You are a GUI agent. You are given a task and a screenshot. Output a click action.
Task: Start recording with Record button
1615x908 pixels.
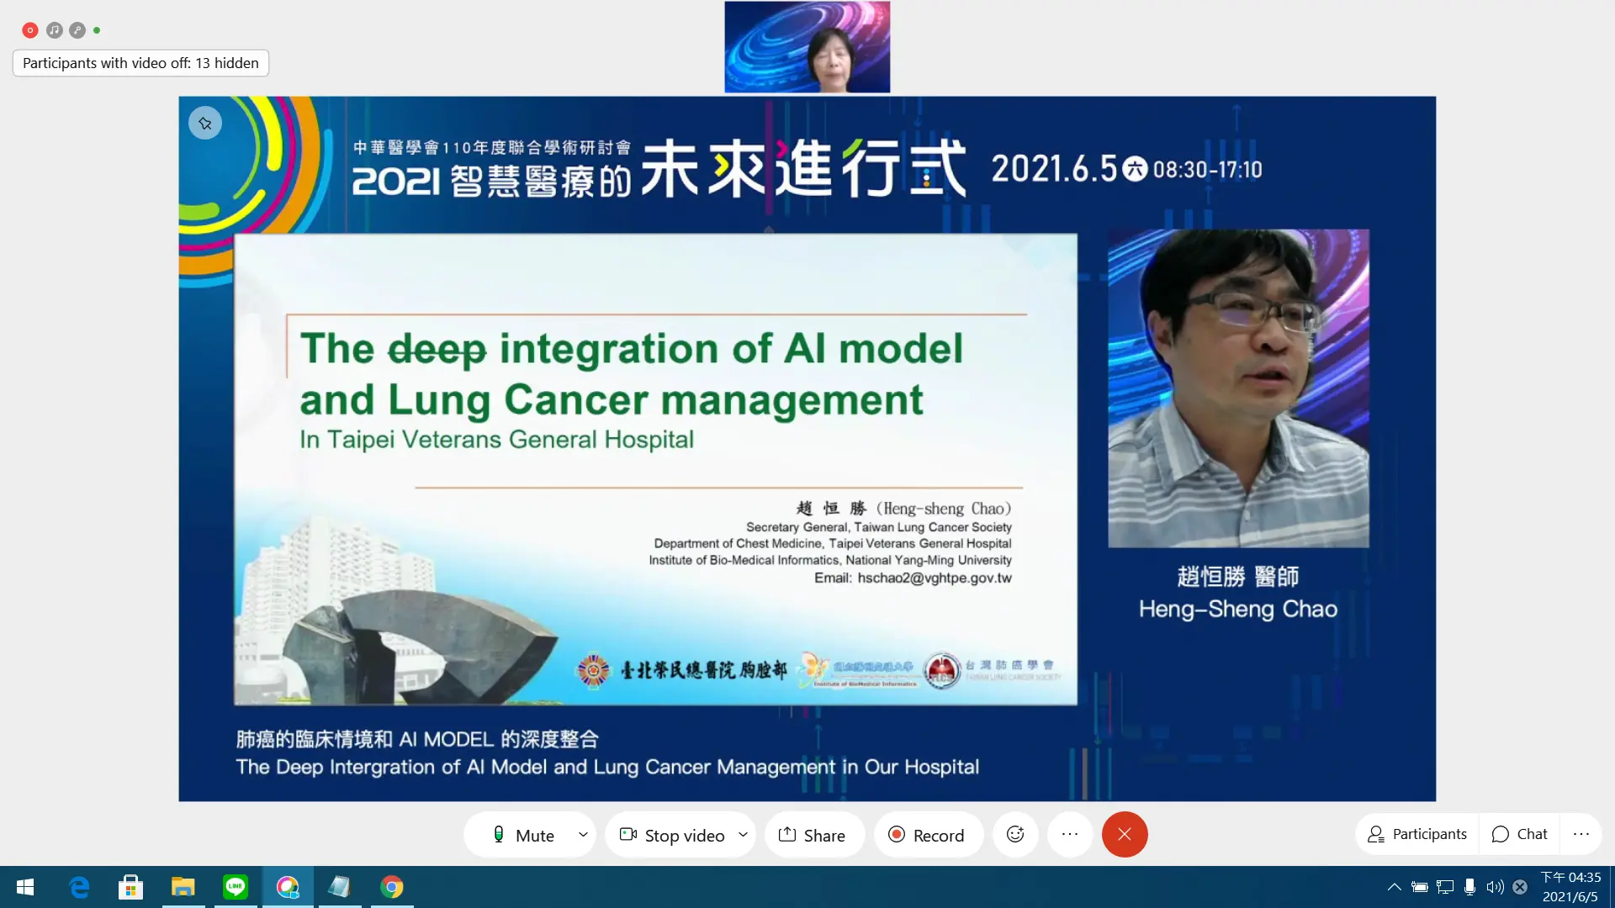pos(927,835)
